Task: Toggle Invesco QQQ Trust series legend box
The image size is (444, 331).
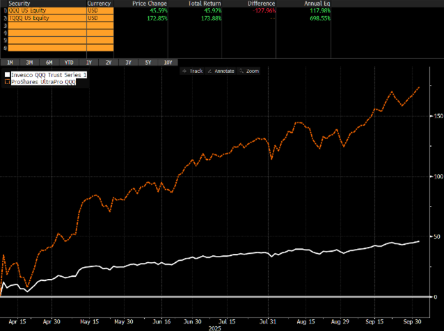Action: (x=8, y=74)
